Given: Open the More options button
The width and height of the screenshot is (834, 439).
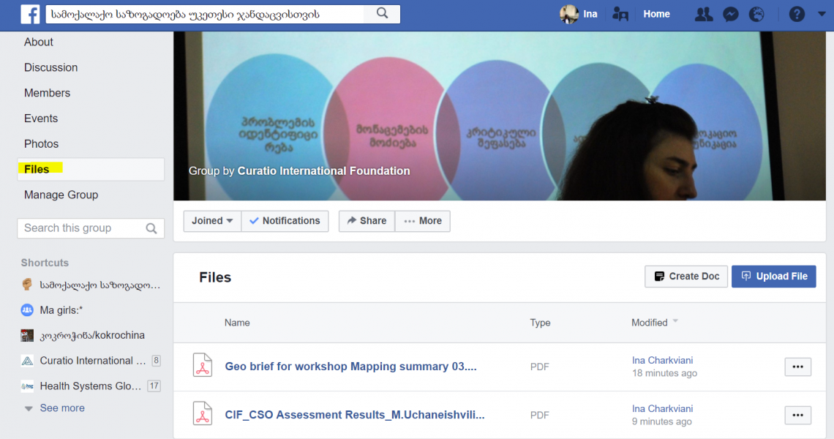Looking at the screenshot, I should click(423, 221).
